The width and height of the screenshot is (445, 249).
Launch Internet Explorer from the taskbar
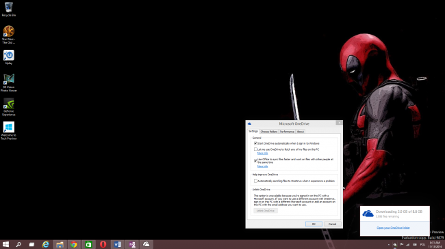tap(45, 244)
